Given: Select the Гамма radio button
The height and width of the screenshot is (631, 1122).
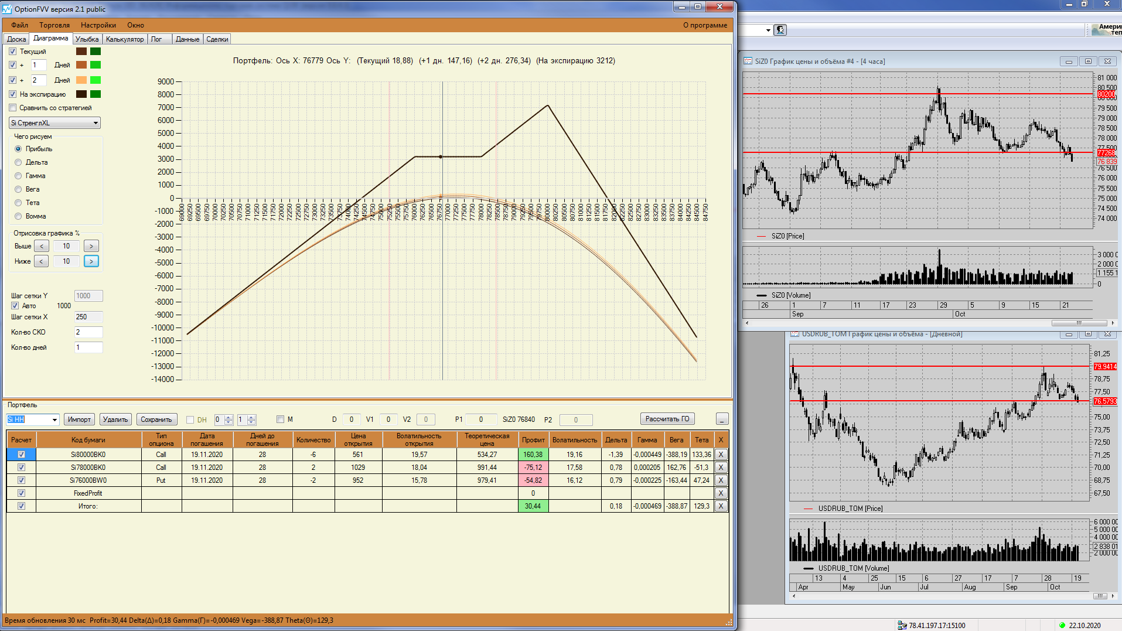Looking at the screenshot, I should tap(18, 176).
